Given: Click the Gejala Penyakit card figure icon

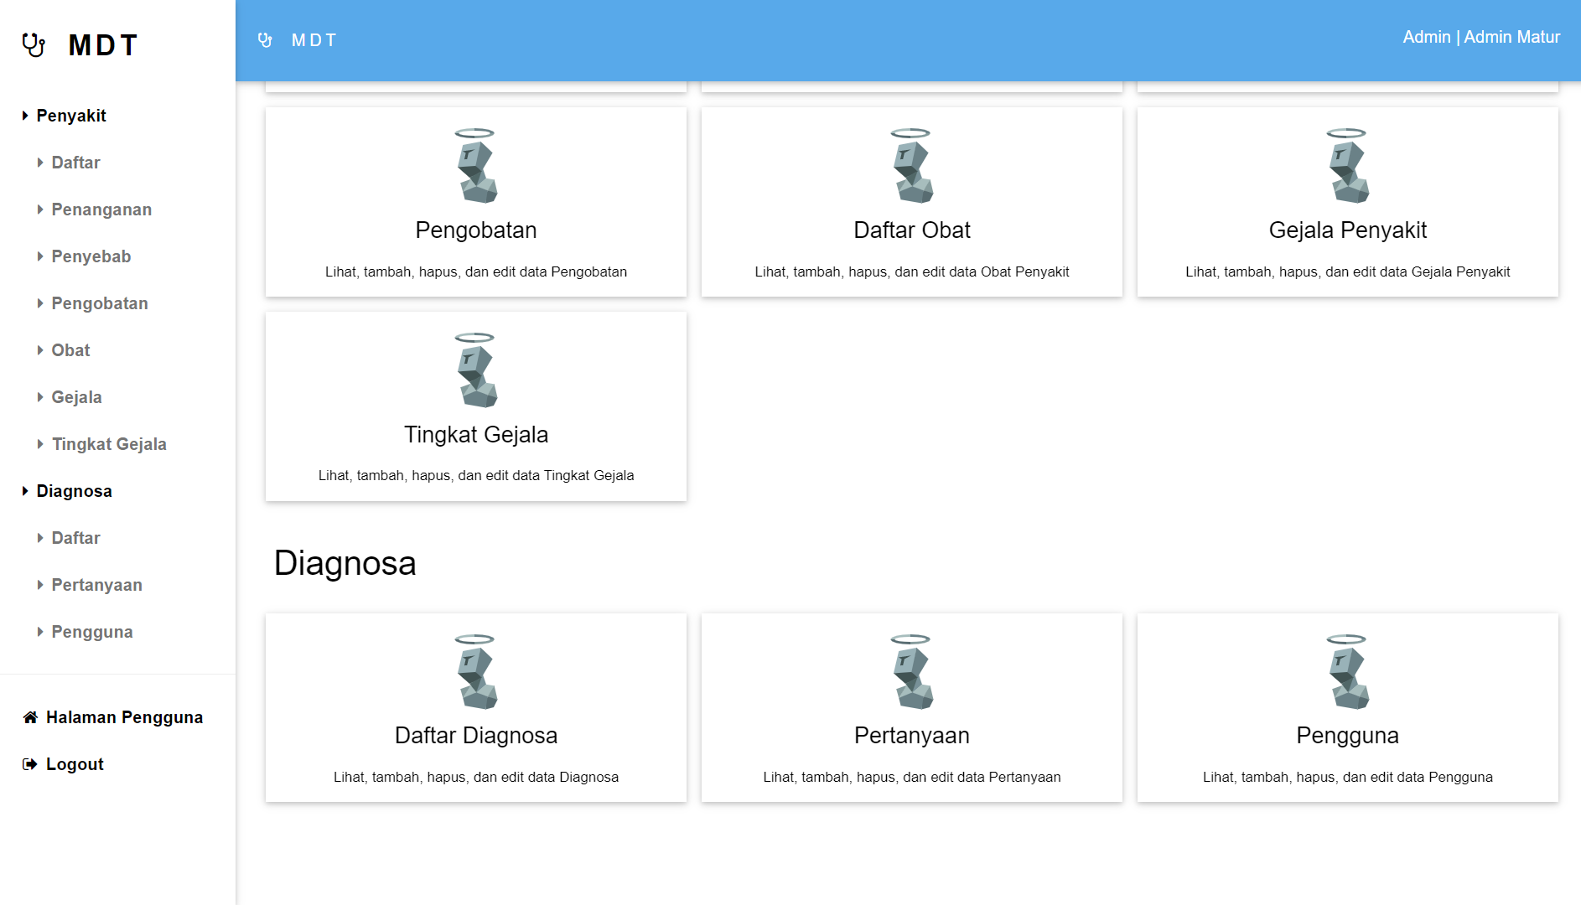Looking at the screenshot, I should (1347, 166).
